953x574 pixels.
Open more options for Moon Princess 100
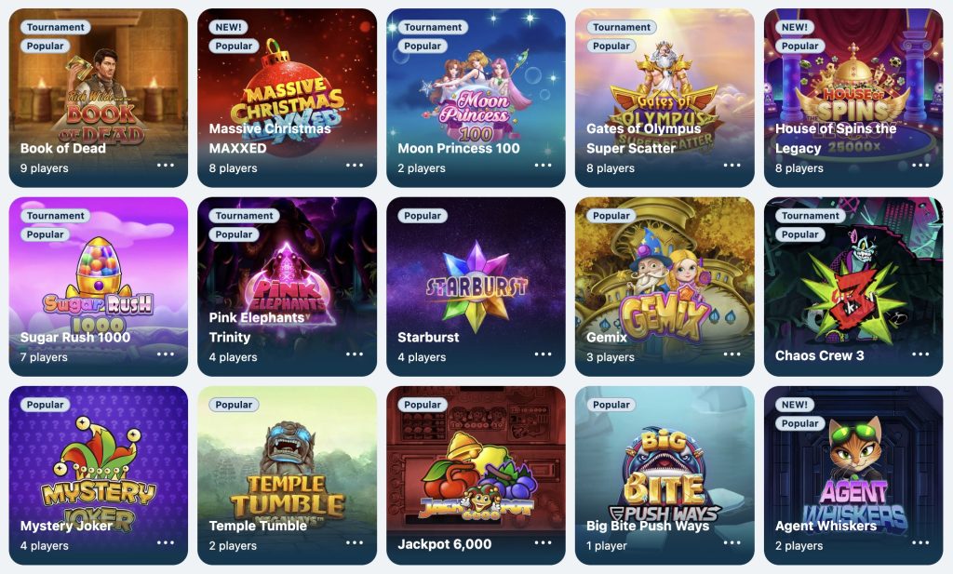tap(543, 166)
